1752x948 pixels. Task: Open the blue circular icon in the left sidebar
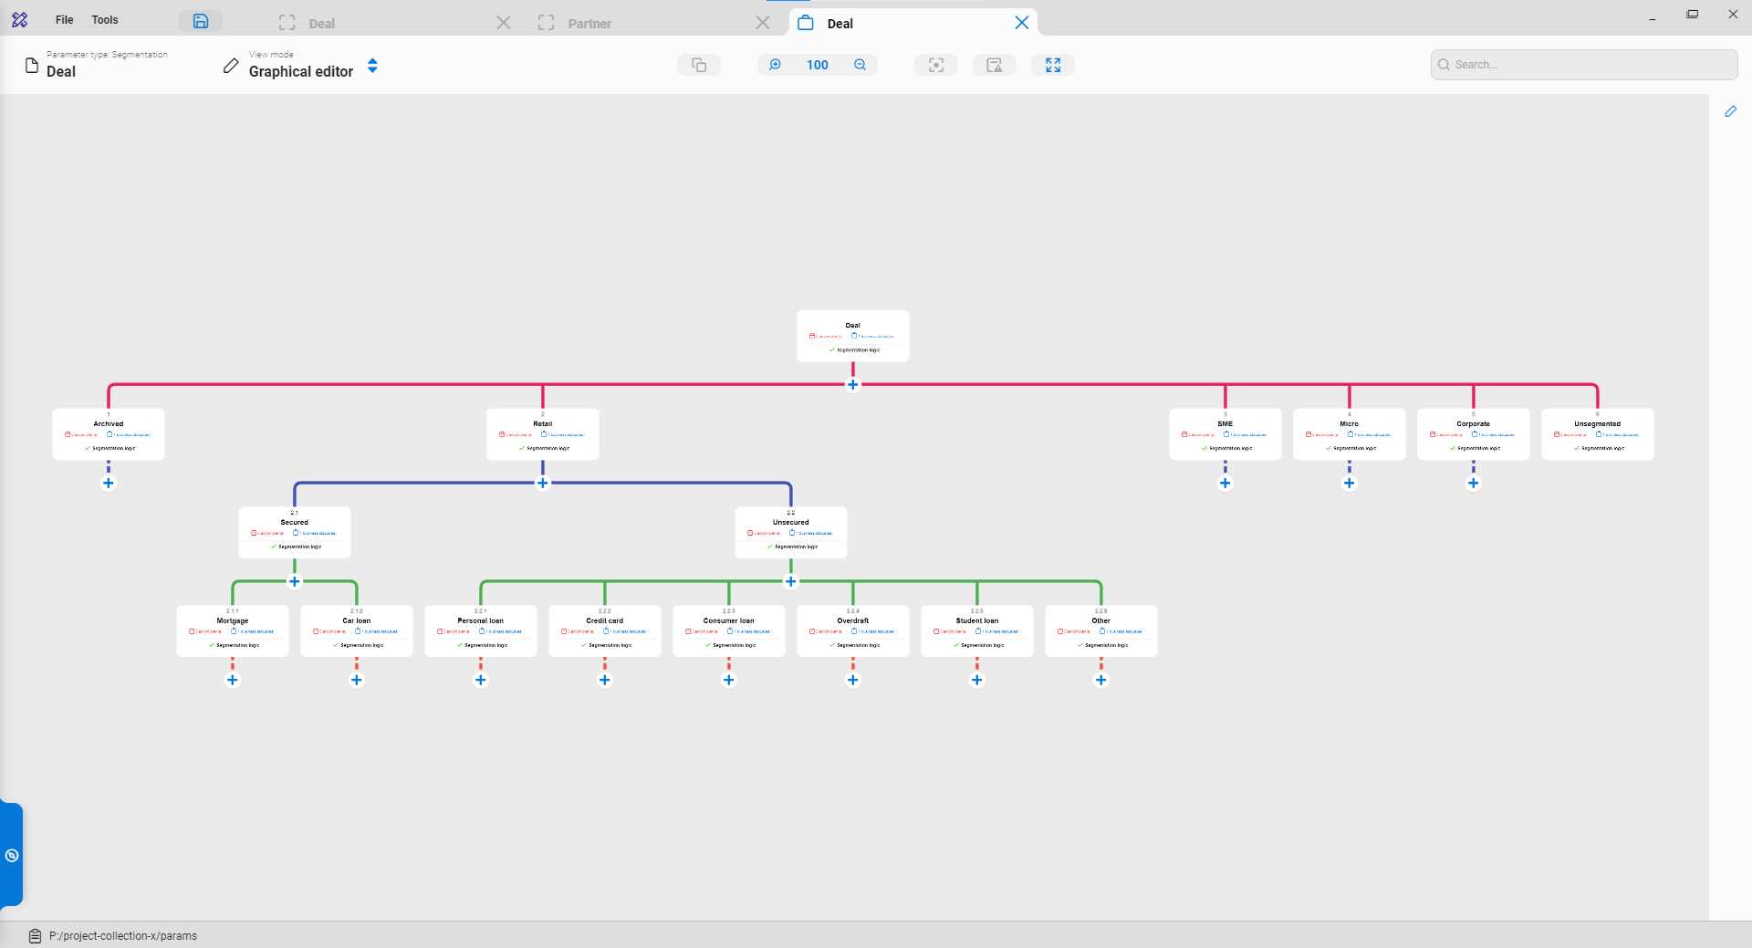pyautogui.click(x=12, y=855)
